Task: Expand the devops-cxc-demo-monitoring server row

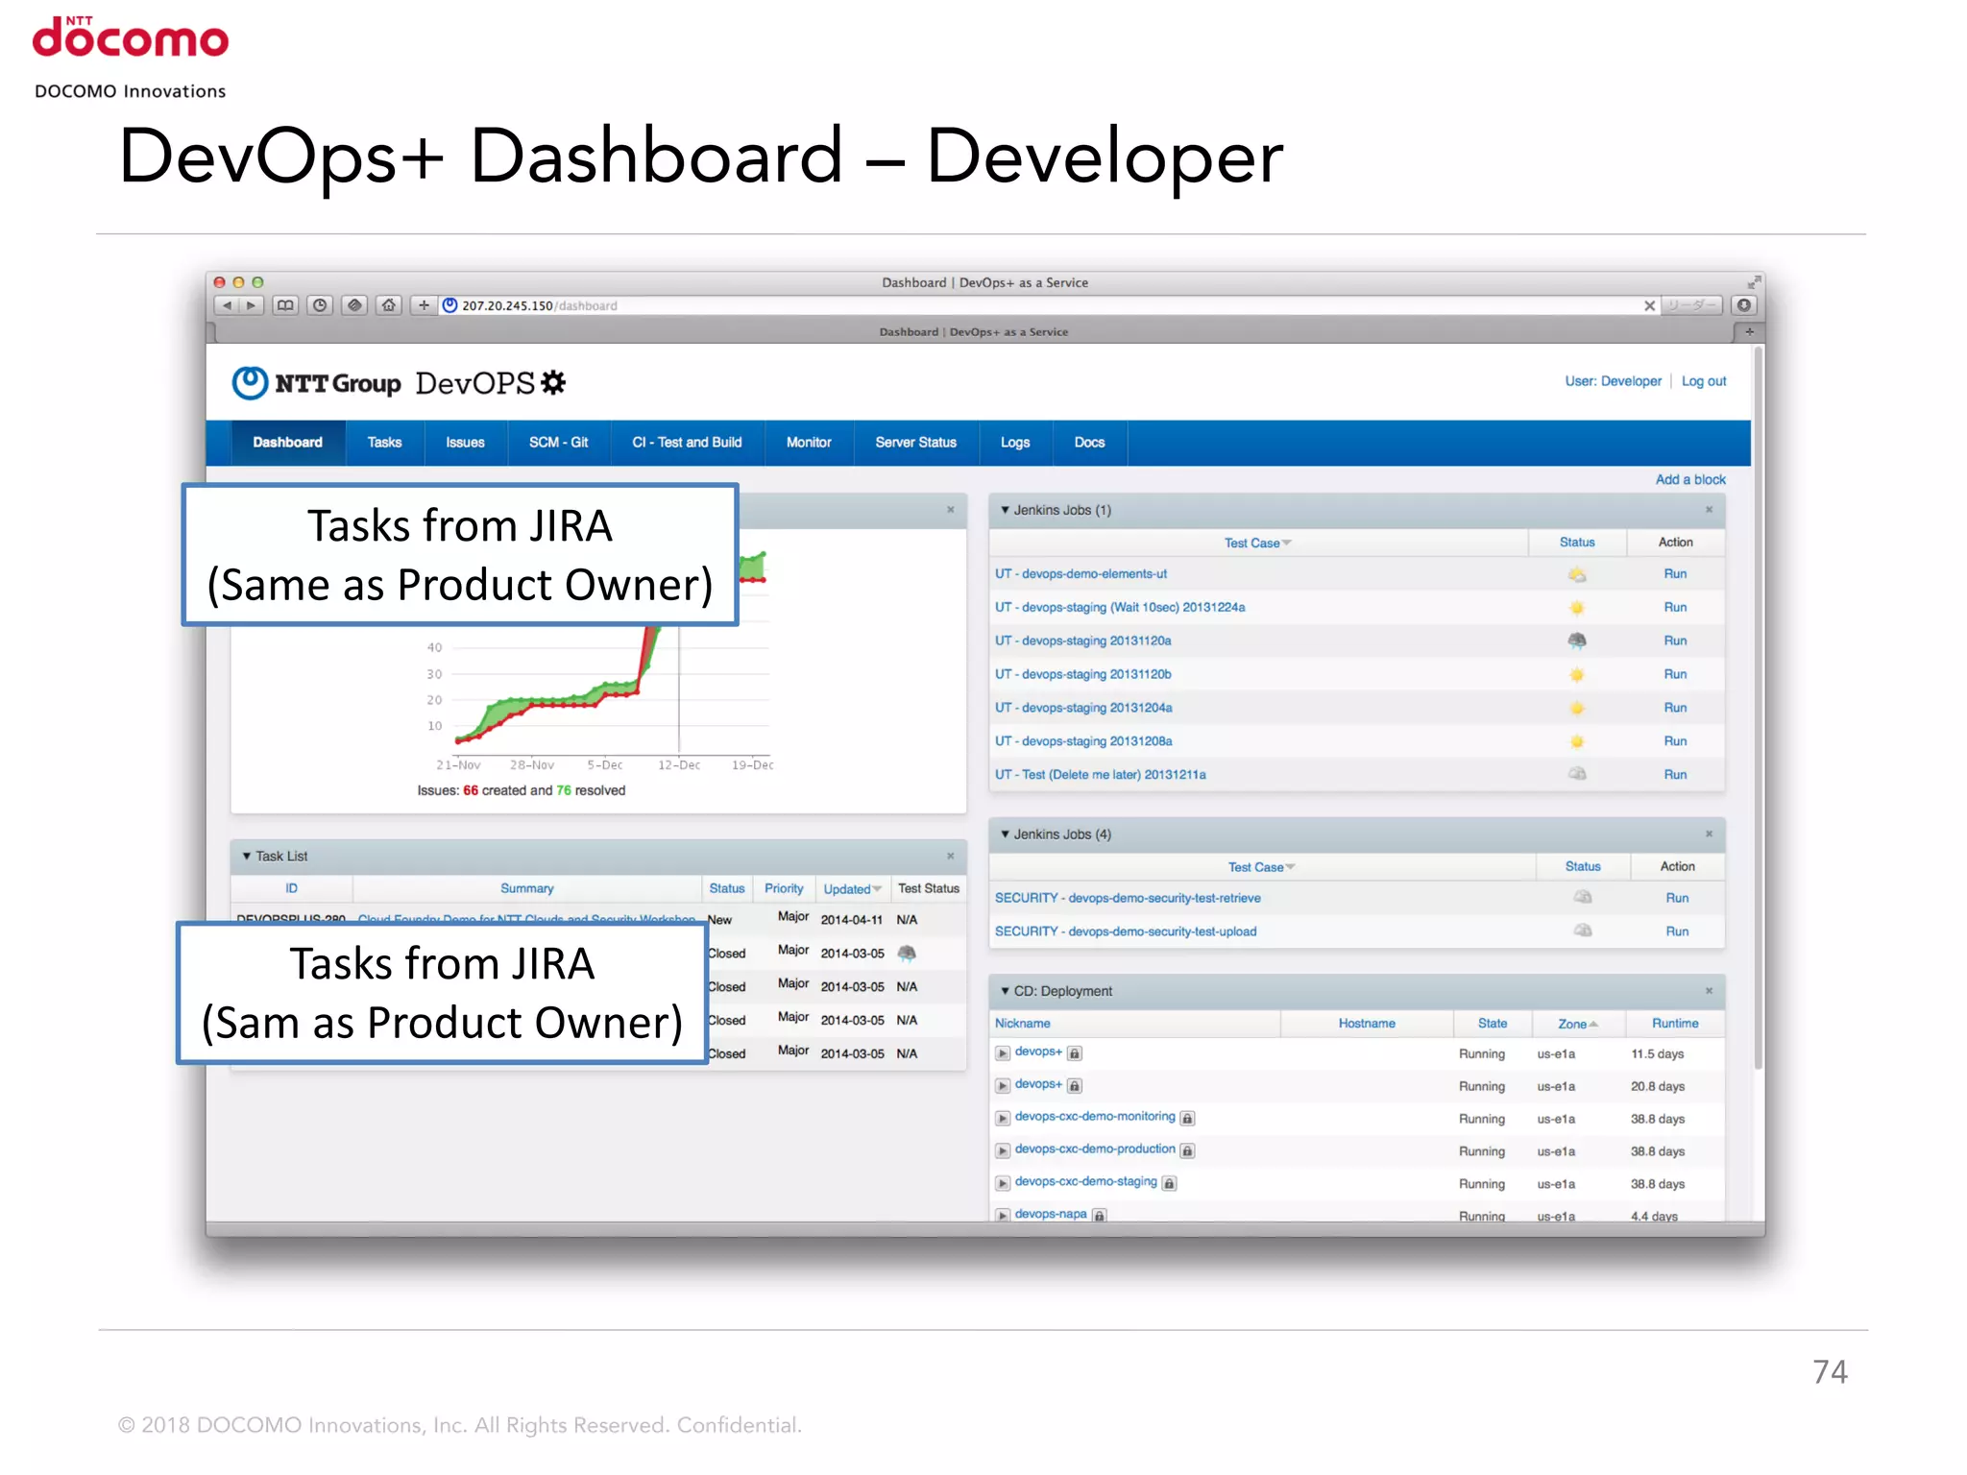Action: [x=1003, y=1118]
